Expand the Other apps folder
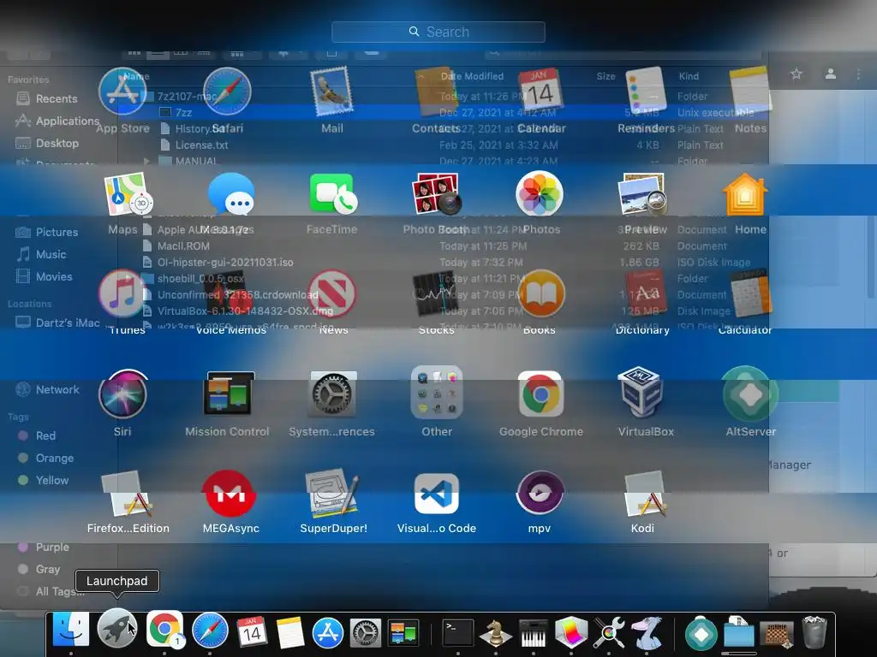Screen dimensions: 877x657 pyautogui.click(x=436, y=392)
